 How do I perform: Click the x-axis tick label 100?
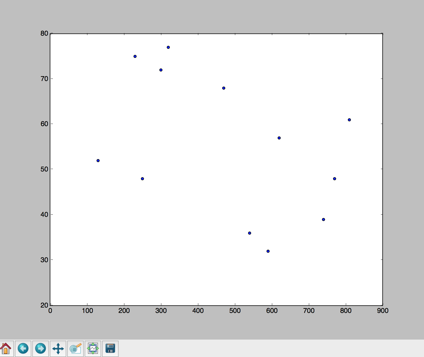pyautogui.click(x=87, y=311)
